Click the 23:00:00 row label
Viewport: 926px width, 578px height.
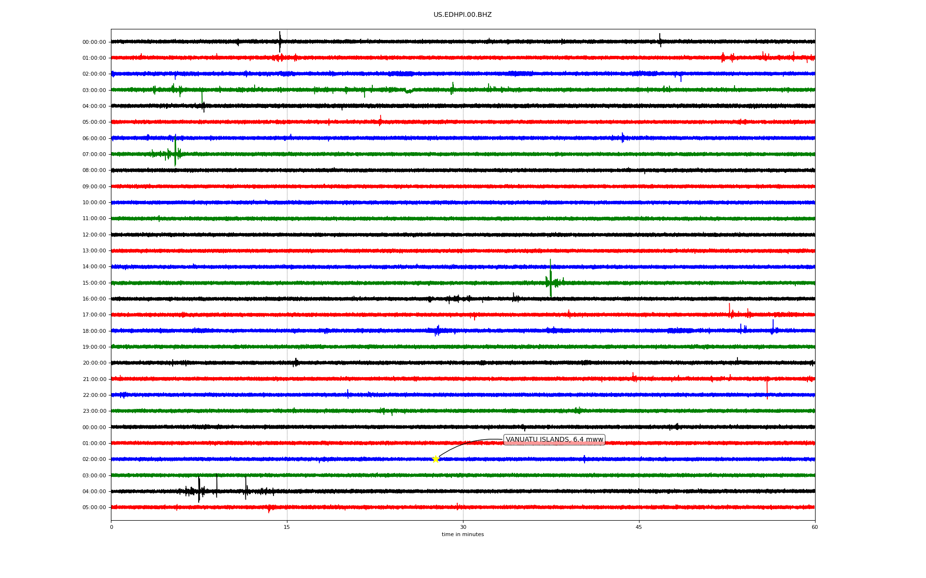tap(94, 411)
